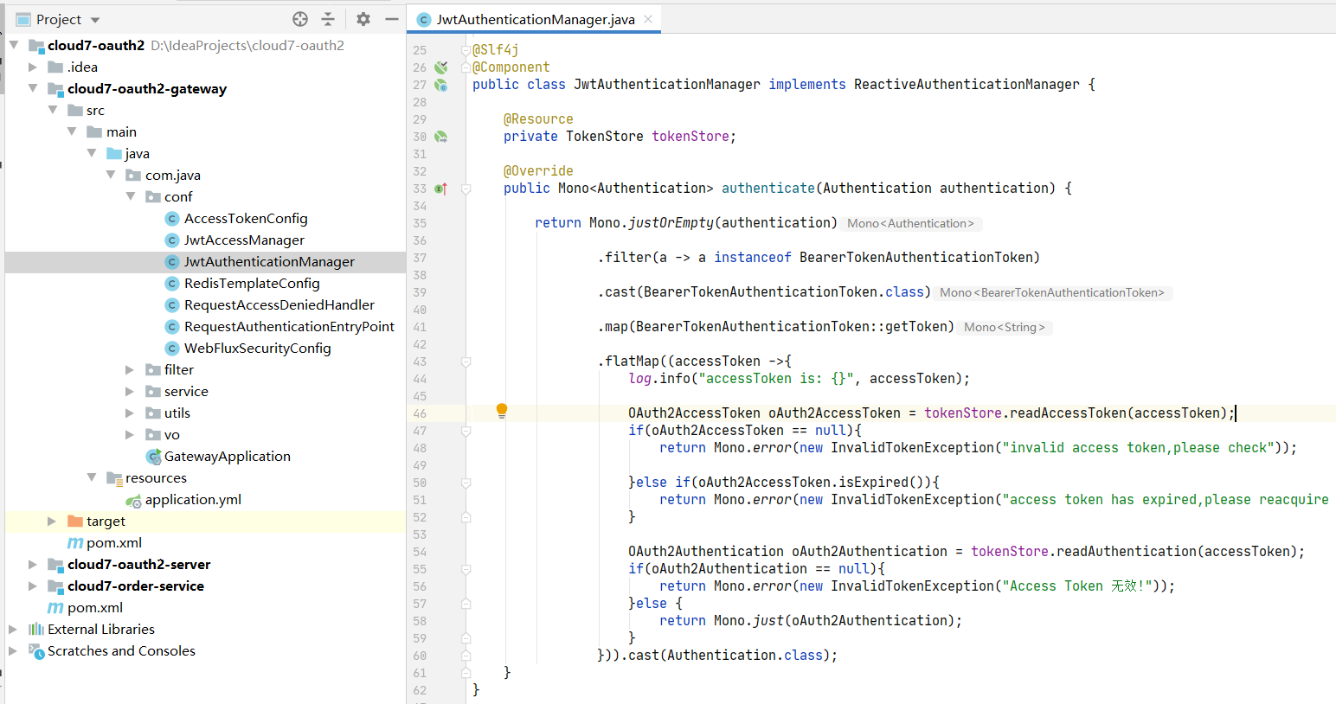Toggle code fold at line 33 authenticate method
Screen dimensions: 1336x704
(x=466, y=189)
